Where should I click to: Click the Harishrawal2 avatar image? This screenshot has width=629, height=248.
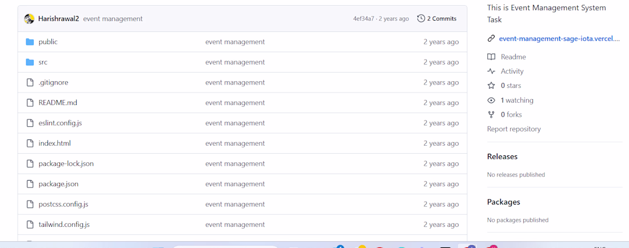click(29, 19)
